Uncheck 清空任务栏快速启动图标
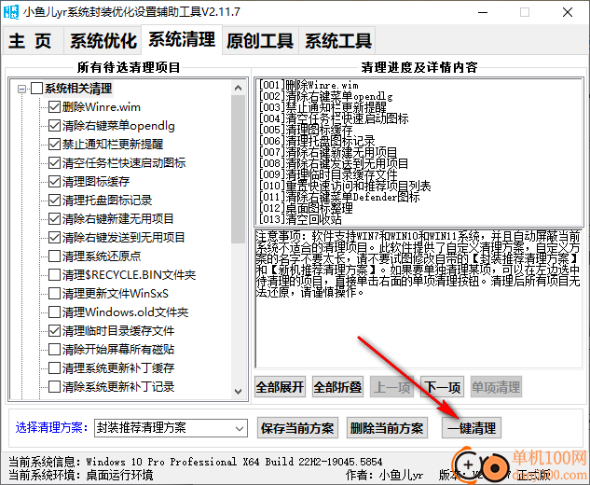 (55, 163)
